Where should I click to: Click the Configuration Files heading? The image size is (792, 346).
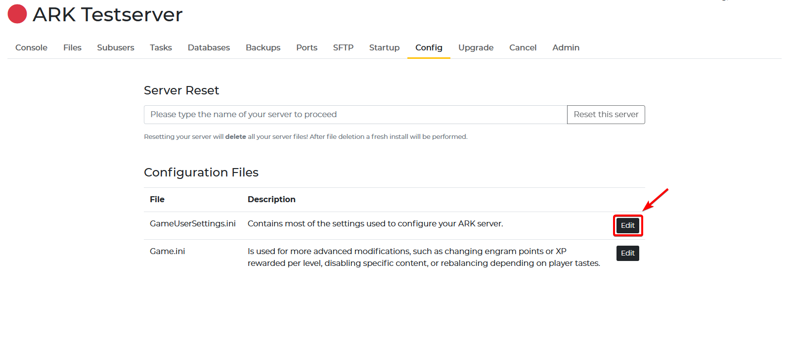pyautogui.click(x=201, y=173)
